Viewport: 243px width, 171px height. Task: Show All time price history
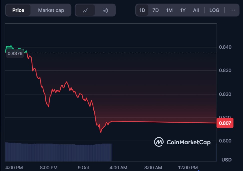click(196, 10)
